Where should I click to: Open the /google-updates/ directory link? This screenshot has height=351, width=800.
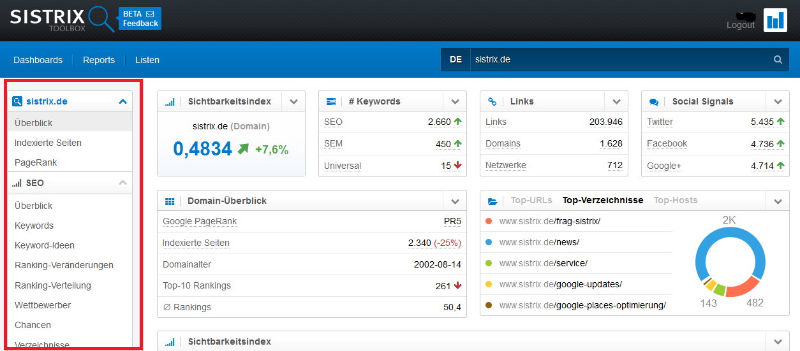pos(561,284)
